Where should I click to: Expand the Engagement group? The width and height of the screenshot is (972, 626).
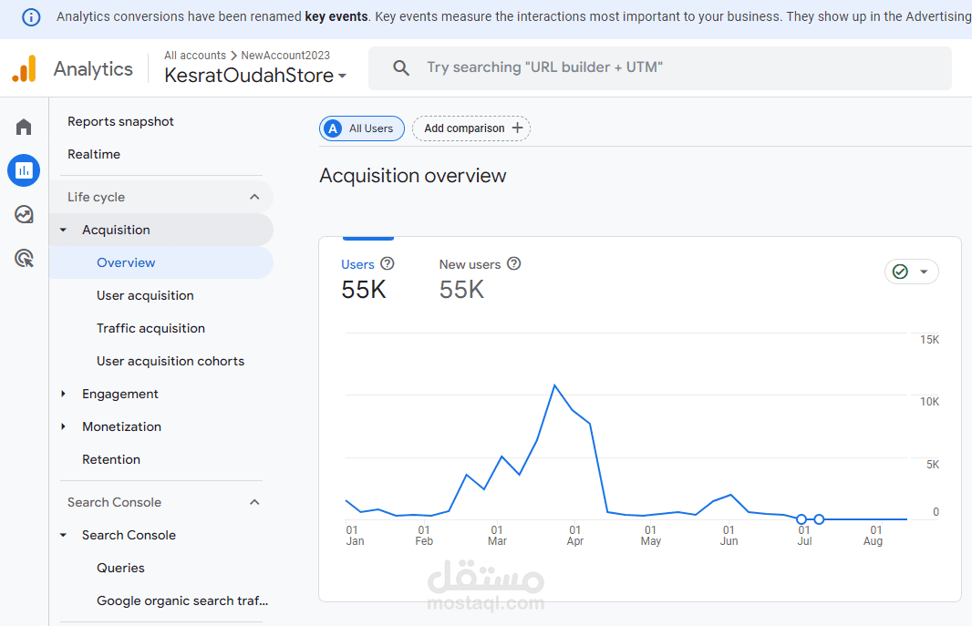[63, 394]
